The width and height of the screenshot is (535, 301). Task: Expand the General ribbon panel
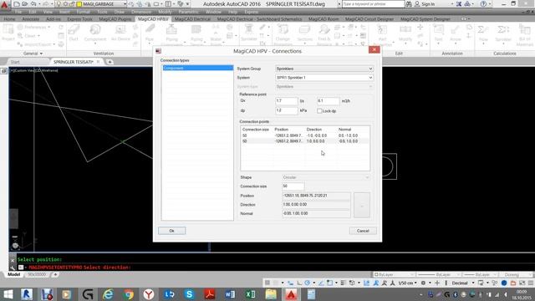click(x=33, y=54)
